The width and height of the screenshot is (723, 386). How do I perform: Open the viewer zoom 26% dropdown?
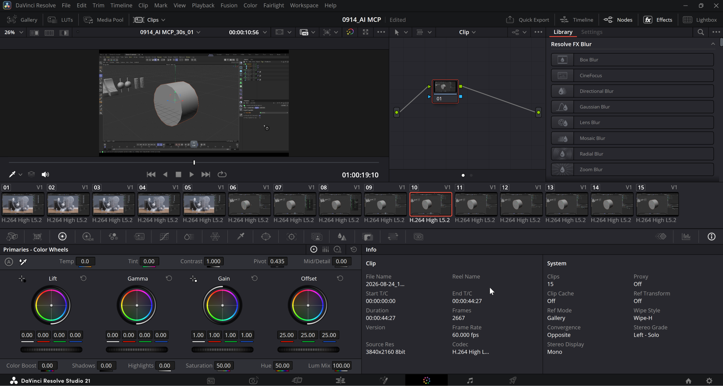14,32
